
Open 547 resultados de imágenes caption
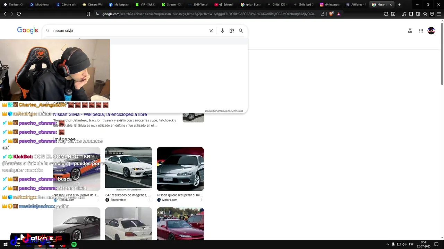(128, 195)
